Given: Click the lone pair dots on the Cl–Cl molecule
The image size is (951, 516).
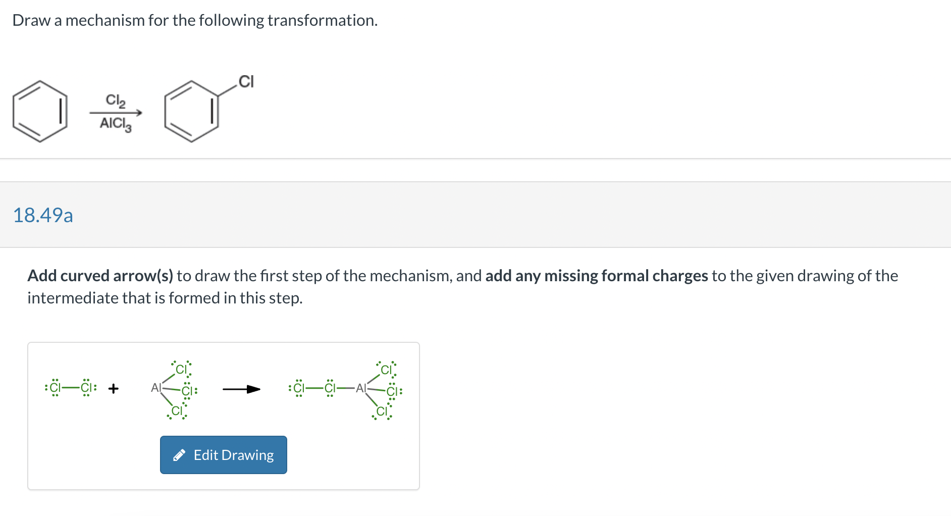Looking at the screenshot, I should (x=55, y=381).
